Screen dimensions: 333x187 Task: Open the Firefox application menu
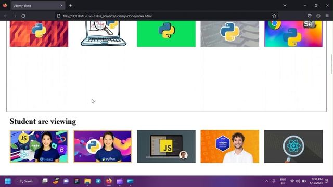tap(327, 16)
